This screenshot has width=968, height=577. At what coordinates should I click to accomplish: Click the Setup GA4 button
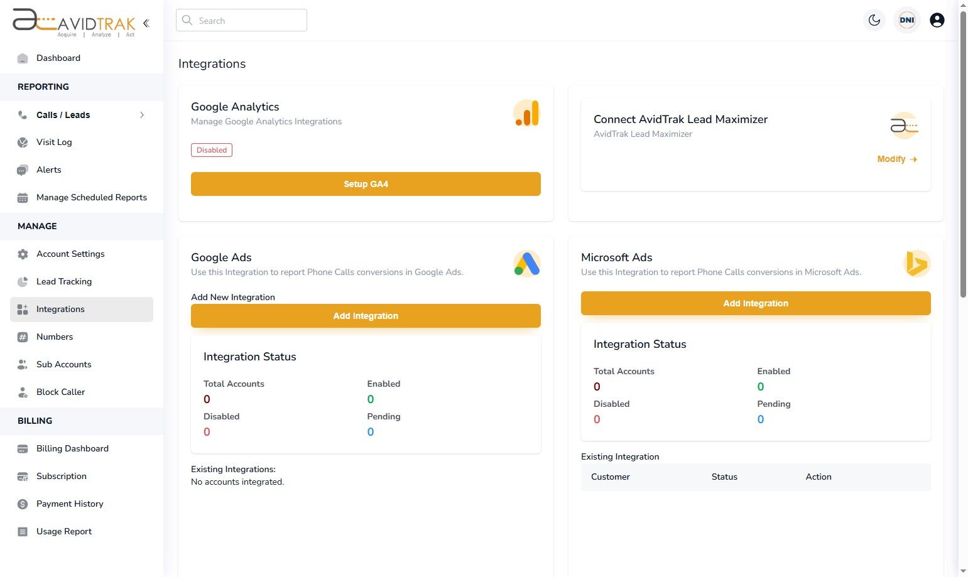366,184
